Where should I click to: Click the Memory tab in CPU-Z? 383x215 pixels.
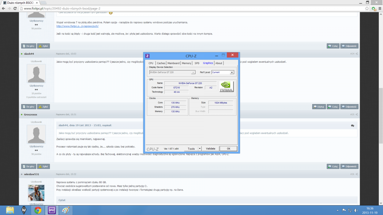(186, 63)
